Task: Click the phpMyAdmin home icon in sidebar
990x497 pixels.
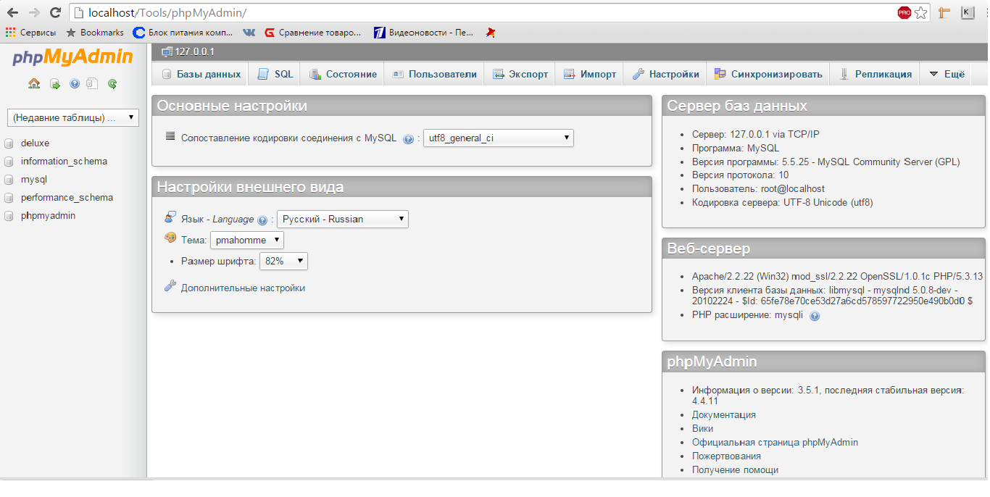Action: pyautogui.click(x=34, y=83)
